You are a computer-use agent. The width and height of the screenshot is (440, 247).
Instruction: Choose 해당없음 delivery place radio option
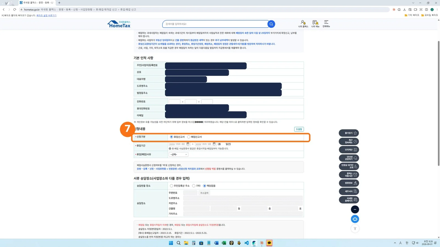tap(205, 186)
